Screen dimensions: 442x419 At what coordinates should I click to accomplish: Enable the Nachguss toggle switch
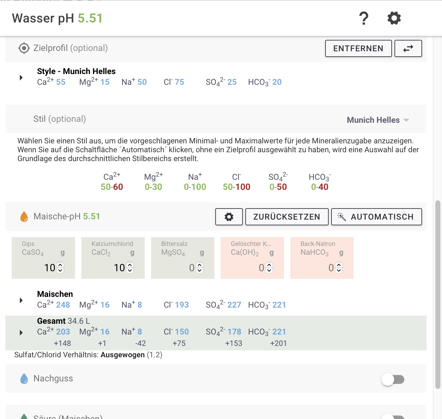pos(393,379)
